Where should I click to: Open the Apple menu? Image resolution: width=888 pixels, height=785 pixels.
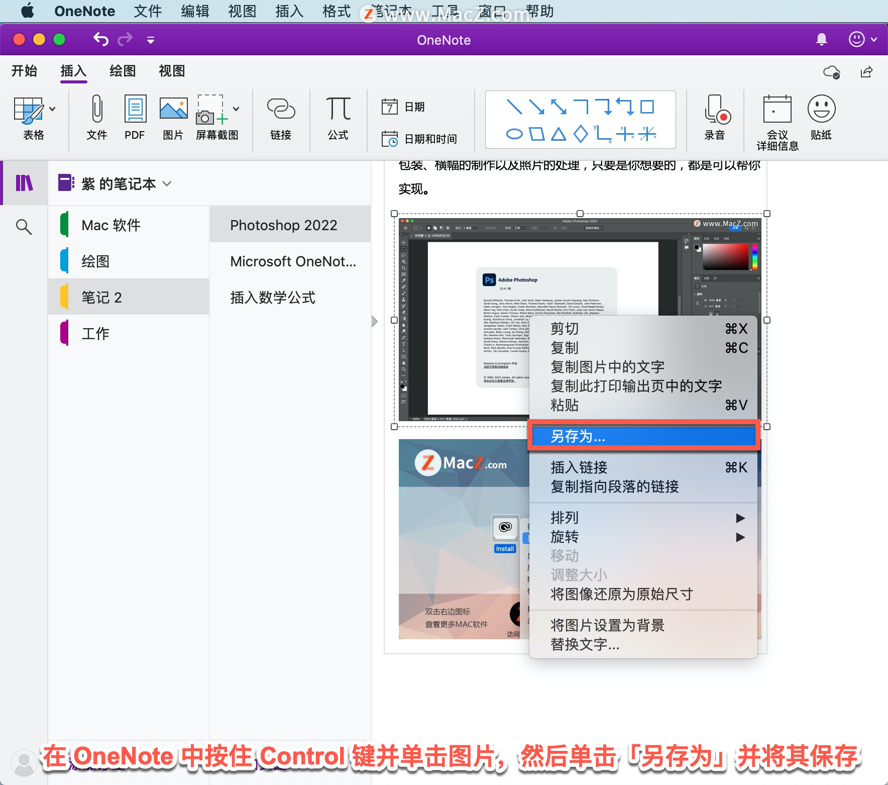28,11
